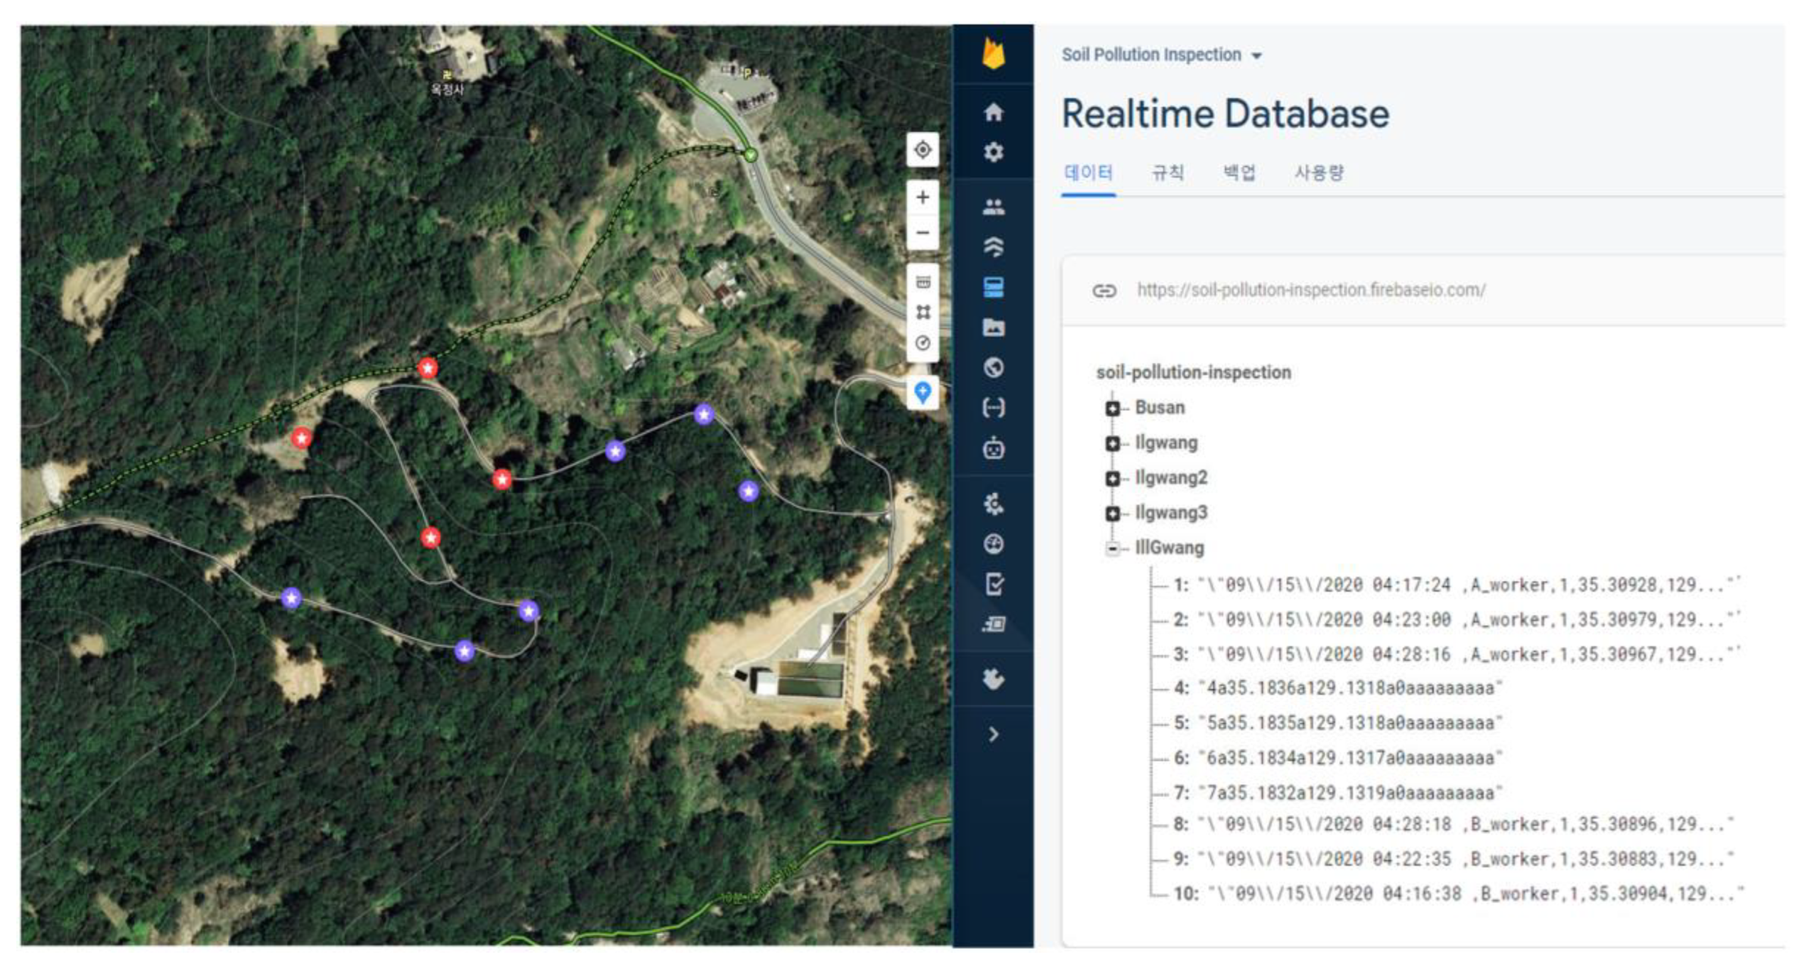Screen dimensions: 1816x966
Task: Open the Firestore database icon in the sidebar
Action: tap(993, 247)
